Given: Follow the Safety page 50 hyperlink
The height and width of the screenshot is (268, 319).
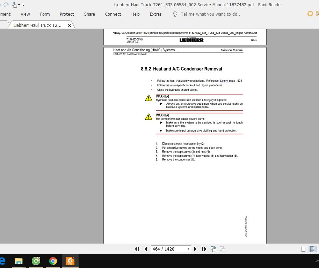Looking at the screenshot, I should click(224, 81).
